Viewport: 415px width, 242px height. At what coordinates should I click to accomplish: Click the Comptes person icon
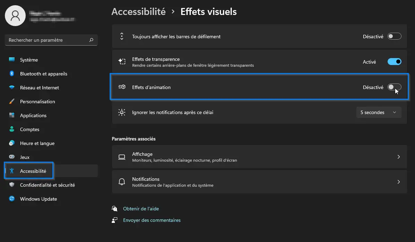12,129
